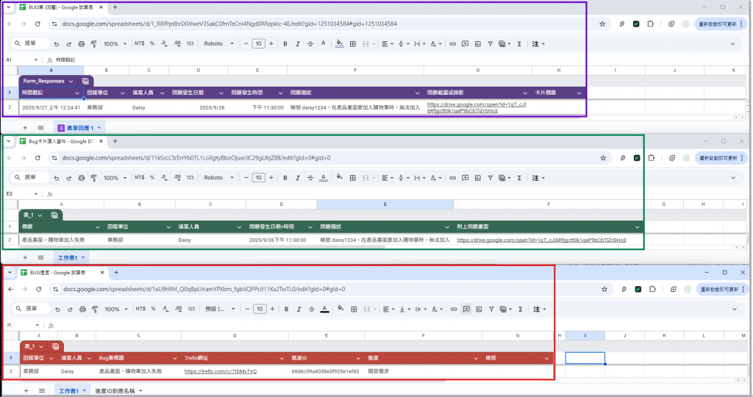Insert link icon in BUG進度 window toolbar

click(x=453, y=310)
